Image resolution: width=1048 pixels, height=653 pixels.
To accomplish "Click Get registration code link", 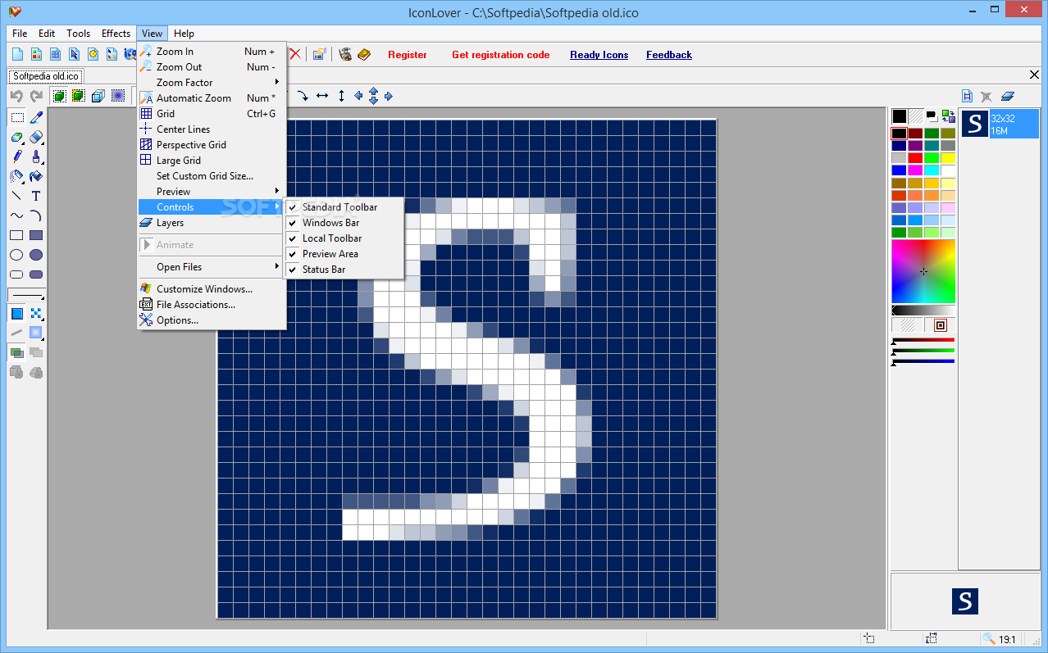I will pos(500,55).
